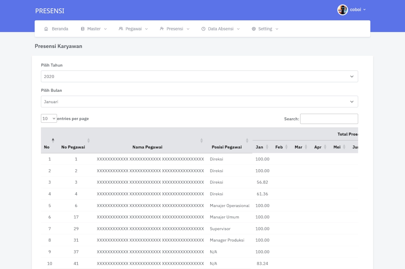Image resolution: width=405 pixels, height=269 pixels.
Task: Click the Search input field
Action: (329, 119)
